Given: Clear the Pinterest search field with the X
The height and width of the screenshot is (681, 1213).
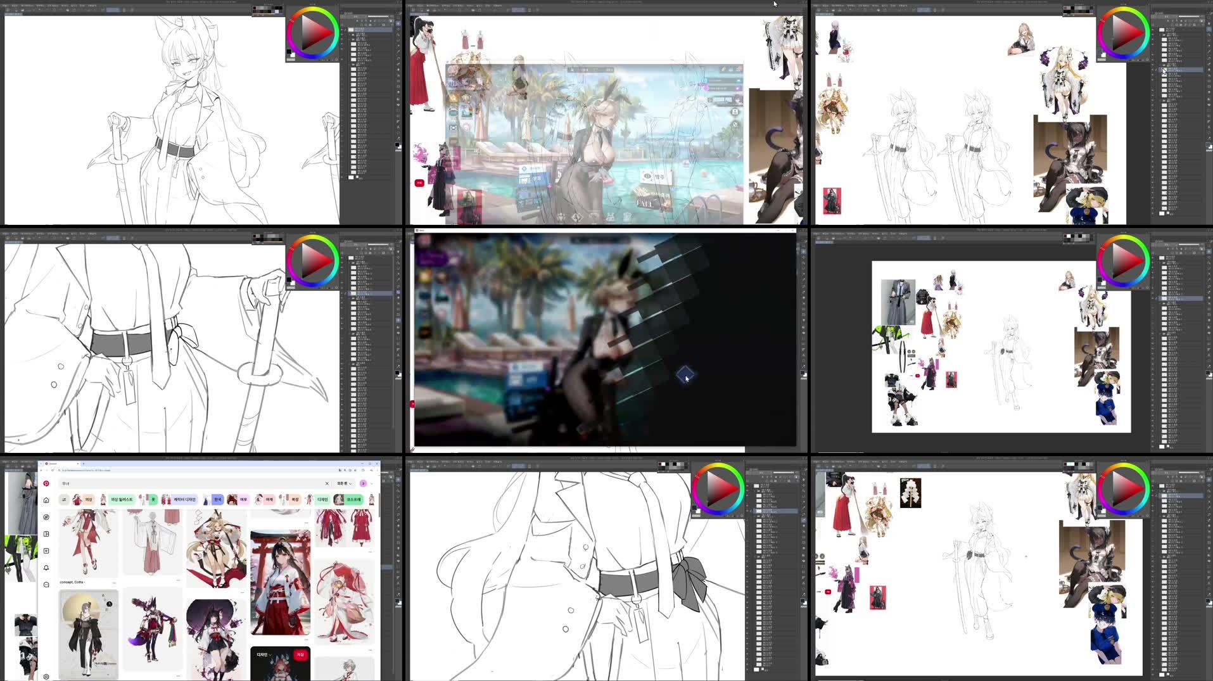Looking at the screenshot, I should (327, 483).
